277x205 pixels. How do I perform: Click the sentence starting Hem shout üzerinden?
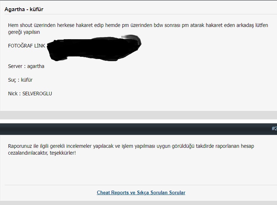138,29
